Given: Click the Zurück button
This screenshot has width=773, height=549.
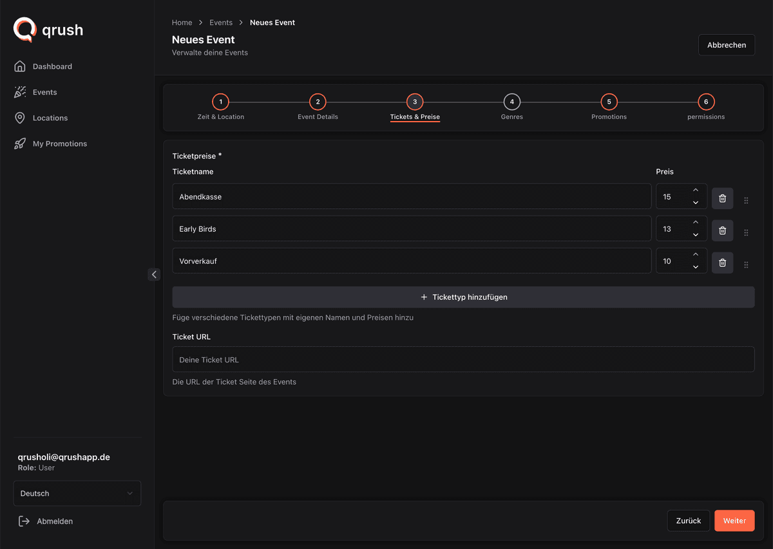Looking at the screenshot, I should tap(689, 521).
